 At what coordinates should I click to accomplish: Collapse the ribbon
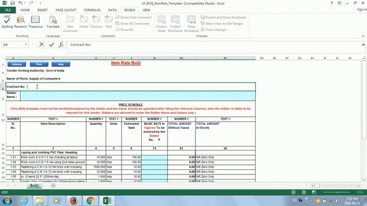(x=363, y=36)
